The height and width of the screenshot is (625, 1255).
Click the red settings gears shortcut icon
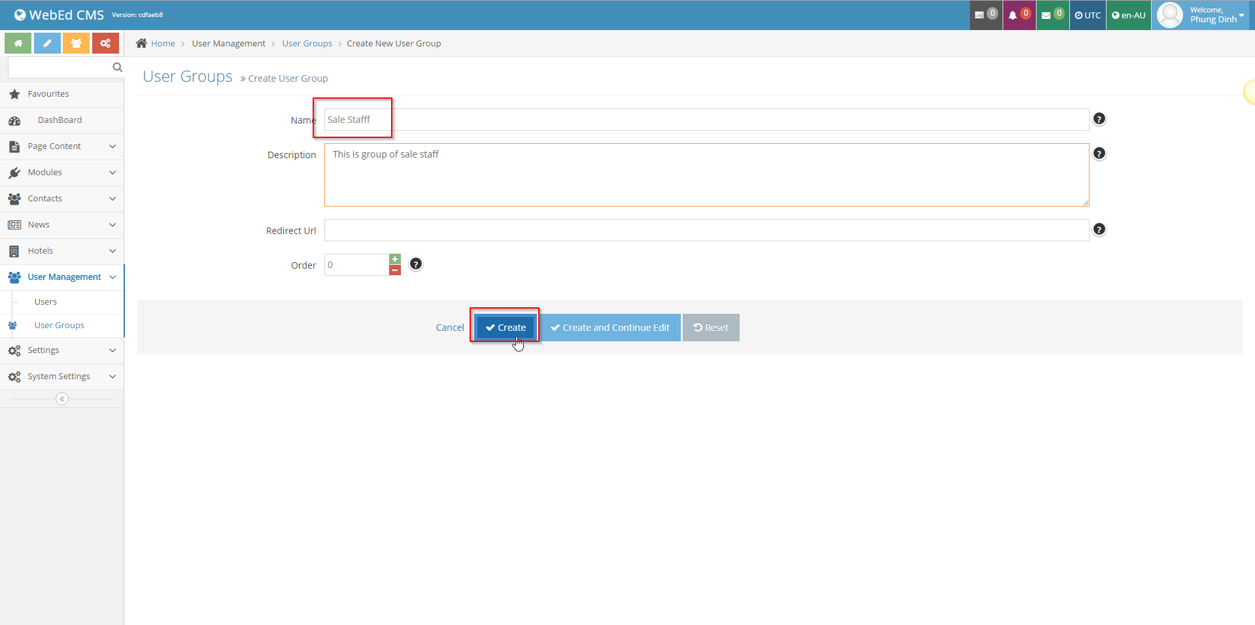[105, 44]
